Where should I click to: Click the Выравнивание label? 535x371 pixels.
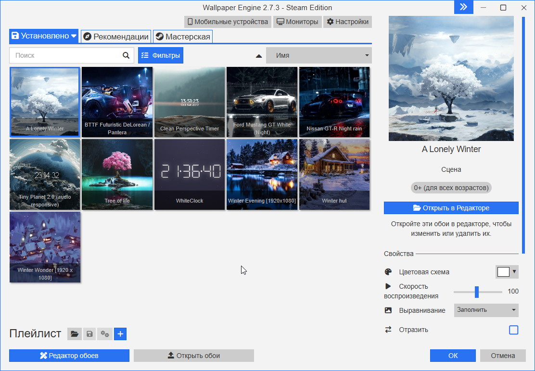tap(422, 310)
